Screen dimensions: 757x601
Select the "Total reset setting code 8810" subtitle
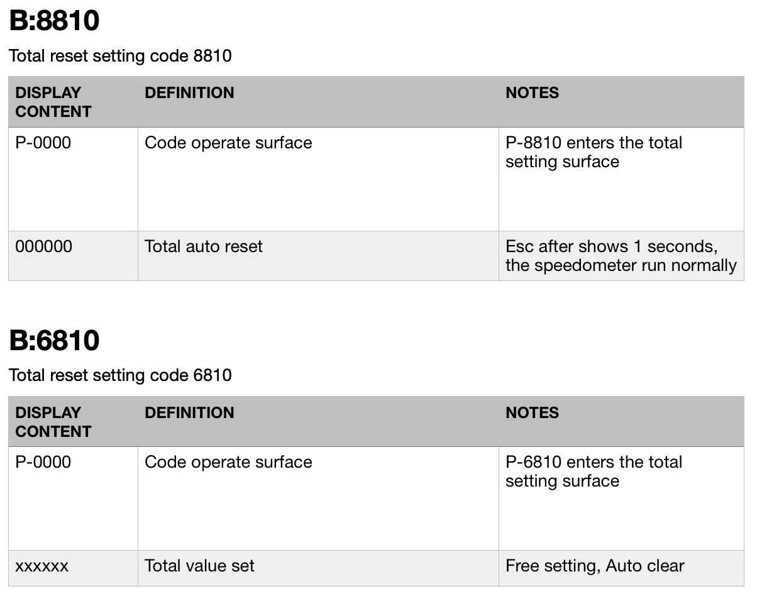pos(120,56)
